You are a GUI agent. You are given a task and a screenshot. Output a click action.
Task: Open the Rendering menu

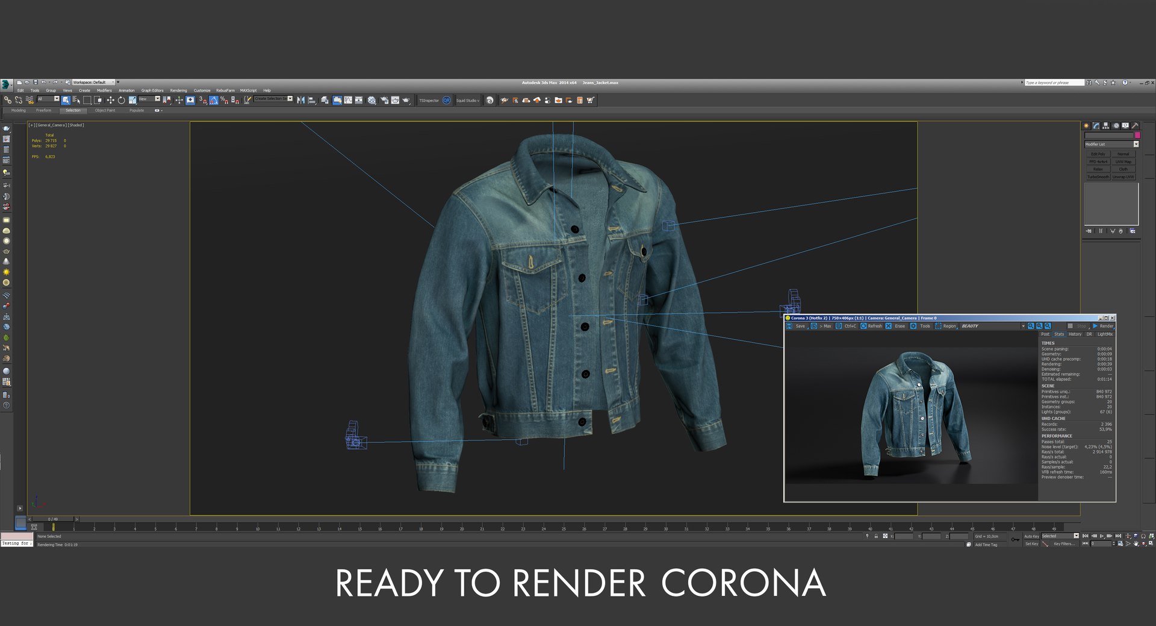pyautogui.click(x=178, y=90)
